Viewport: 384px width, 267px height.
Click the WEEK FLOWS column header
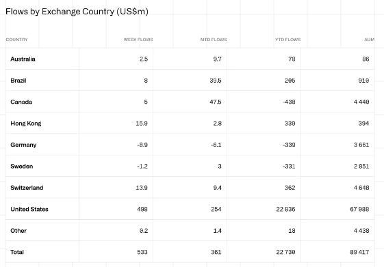138,40
